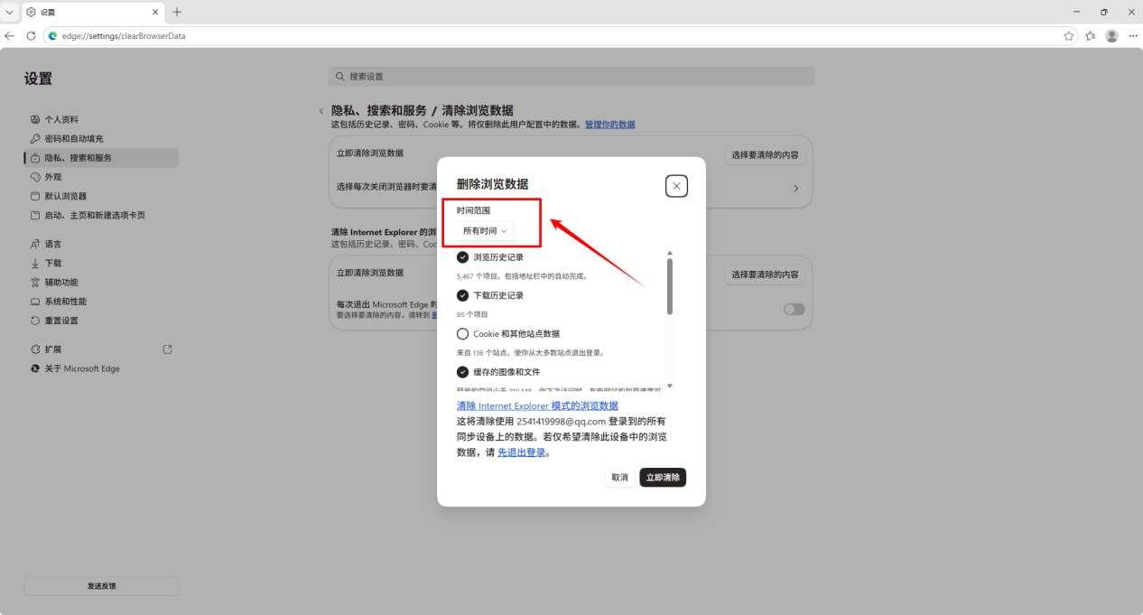Open the favorites list icon in the toolbar
1143x615 pixels.
(x=1090, y=36)
